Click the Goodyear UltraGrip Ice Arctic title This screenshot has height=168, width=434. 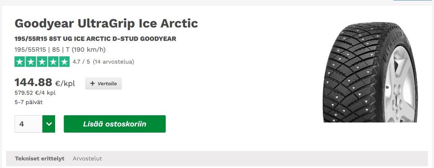click(x=106, y=23)
